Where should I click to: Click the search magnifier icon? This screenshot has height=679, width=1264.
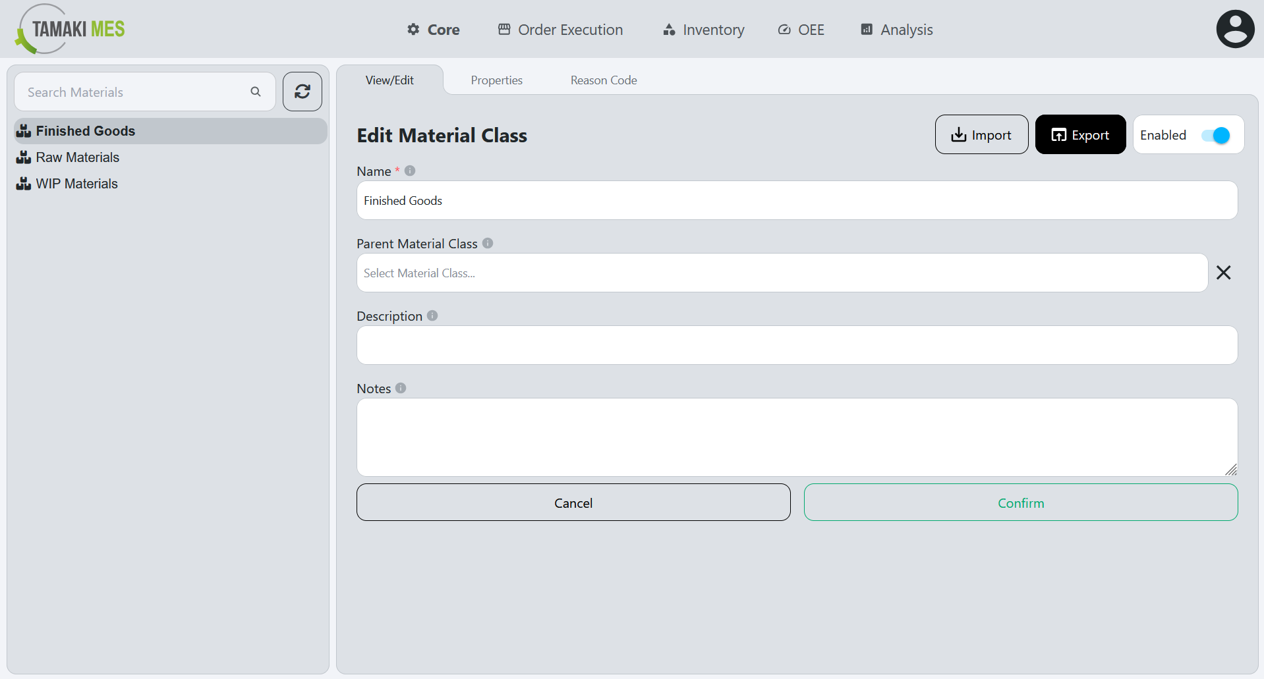(x=256, y=92)
